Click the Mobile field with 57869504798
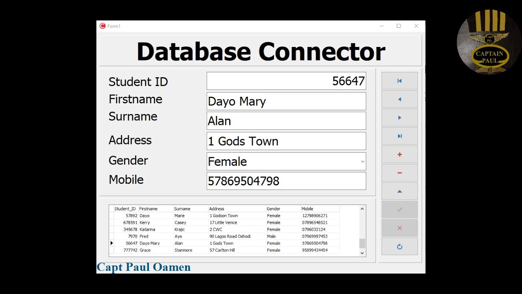 (286, 181)
